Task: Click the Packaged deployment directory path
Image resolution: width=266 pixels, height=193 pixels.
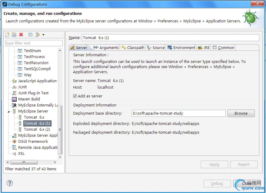Action: click(166, 132)
